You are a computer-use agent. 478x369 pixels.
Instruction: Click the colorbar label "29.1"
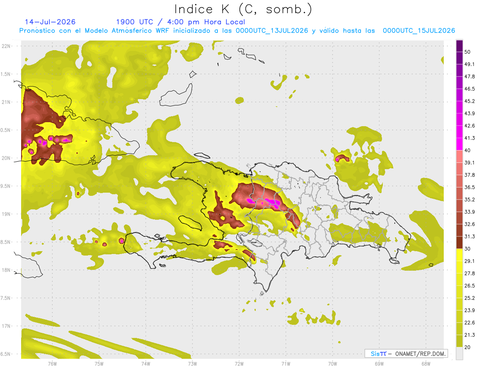pos(470,261)
